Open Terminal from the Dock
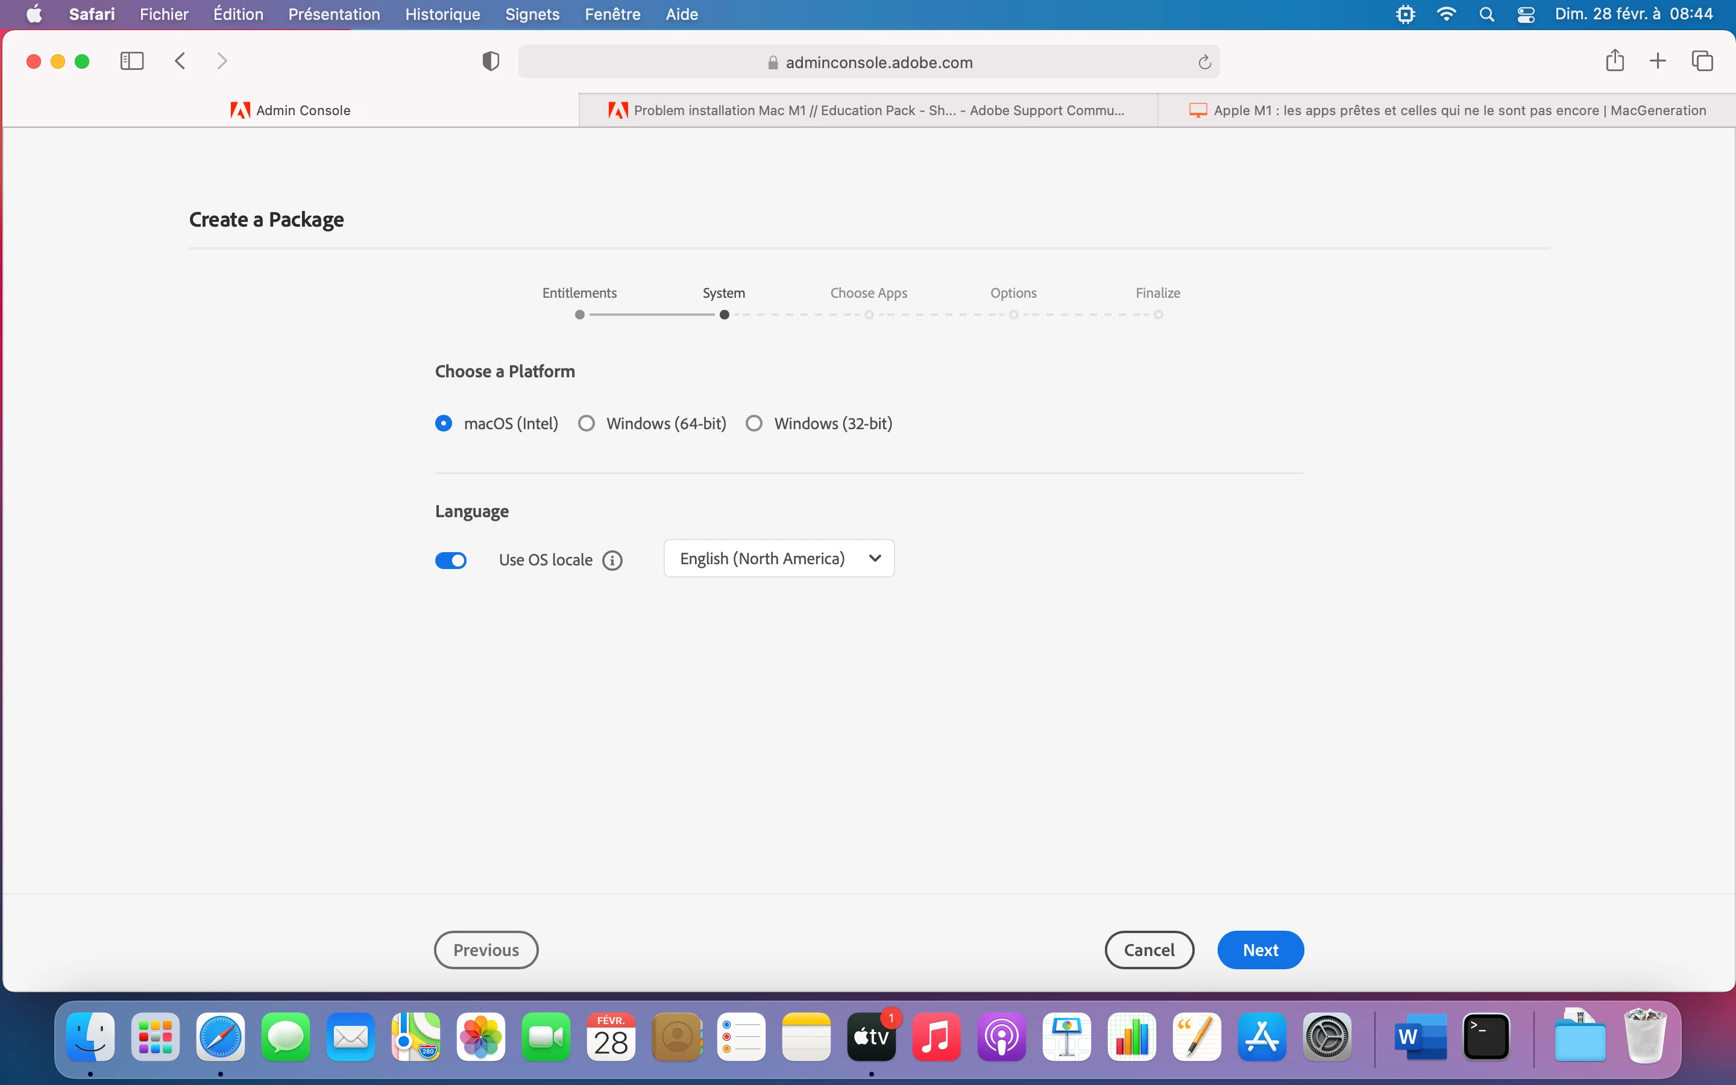This screenshot has height=1085, width=1736. click(1486, 1037)
